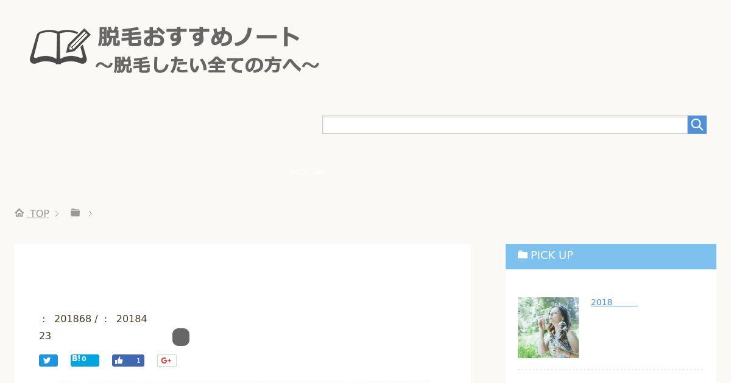Open the 脱毛おすすめノート site title link
Viewport: 731px width, 383px height.
pyautogui.click(x=199, y=37)
